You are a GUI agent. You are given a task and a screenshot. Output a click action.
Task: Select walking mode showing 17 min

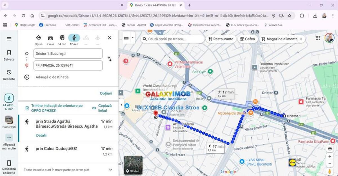(x=74, y=40)
